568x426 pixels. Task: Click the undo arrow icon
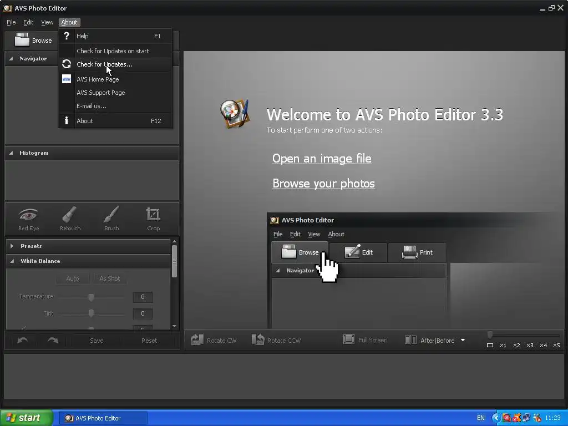[x=22, y=340]
